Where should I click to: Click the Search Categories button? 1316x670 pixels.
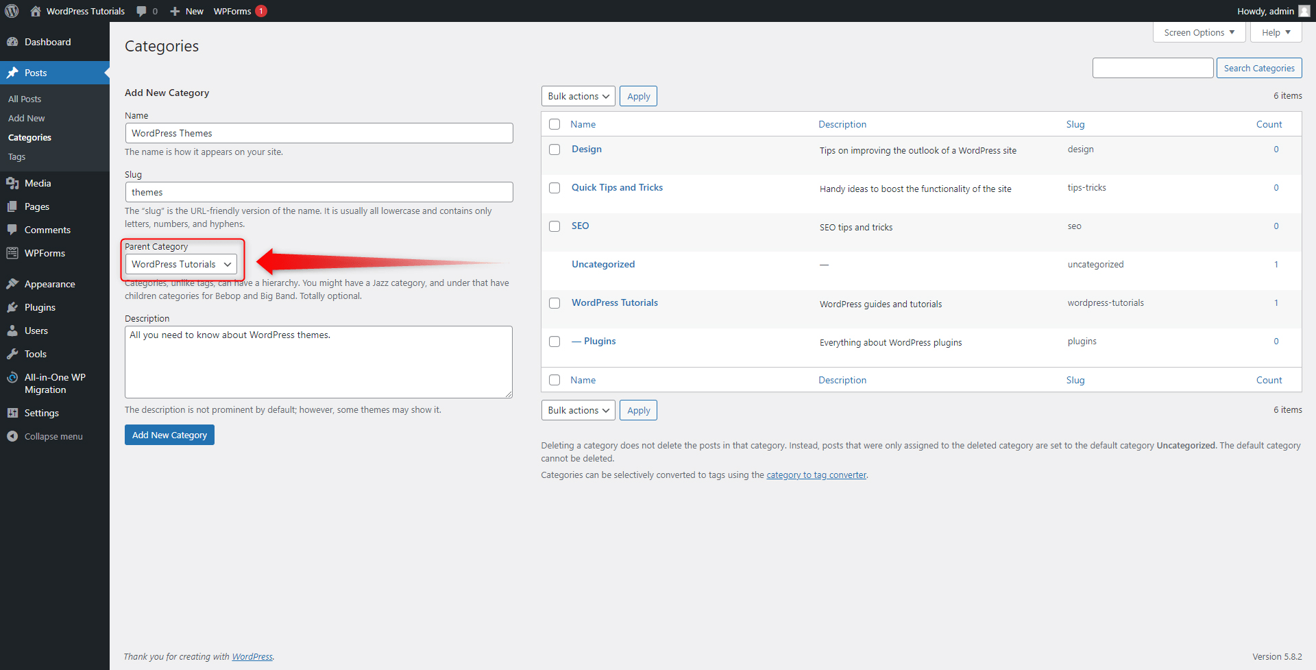[1259, 68]
